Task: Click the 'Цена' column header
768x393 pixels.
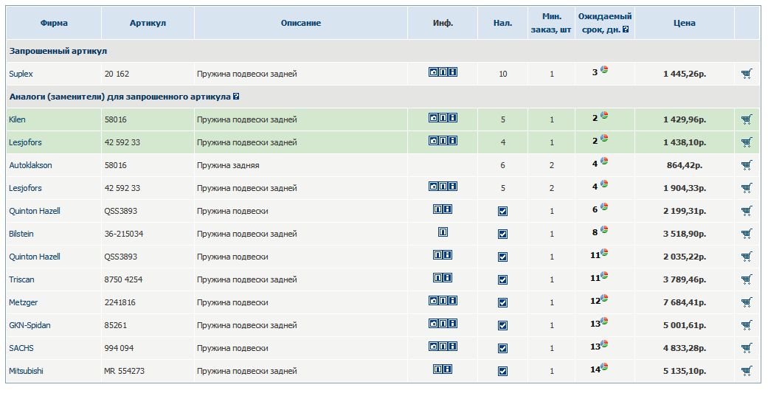Action: (684, 23)
